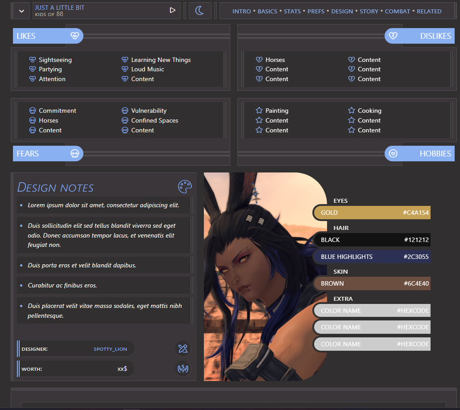Open the RELATED section link
Image resolution: width=460 pixels, height=410 pixels.
click(429, 11)
